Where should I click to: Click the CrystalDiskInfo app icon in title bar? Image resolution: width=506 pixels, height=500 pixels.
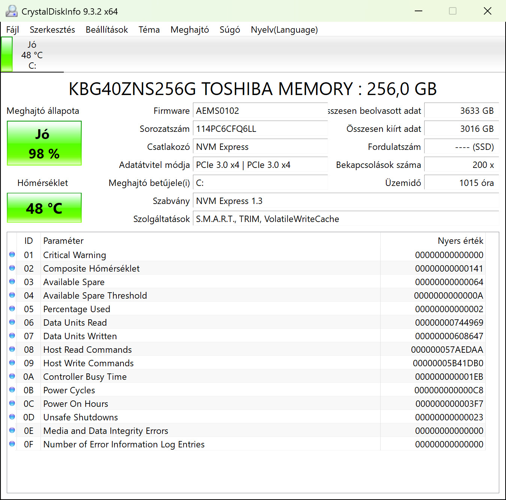[x=12, y=11]
